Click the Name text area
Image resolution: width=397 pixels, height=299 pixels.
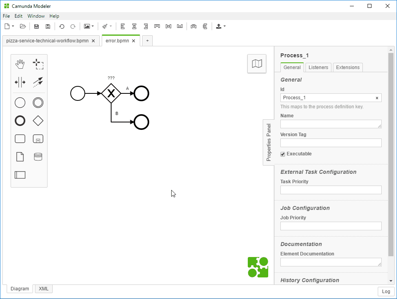(x=331, y=124)
